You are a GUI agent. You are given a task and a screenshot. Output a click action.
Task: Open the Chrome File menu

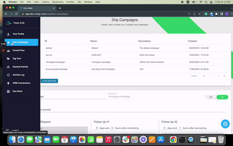pyautogui.click(x=22, y=2)
